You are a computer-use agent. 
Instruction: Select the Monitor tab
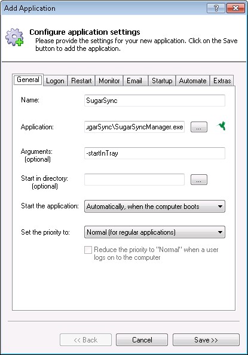[x=109, y=81]
